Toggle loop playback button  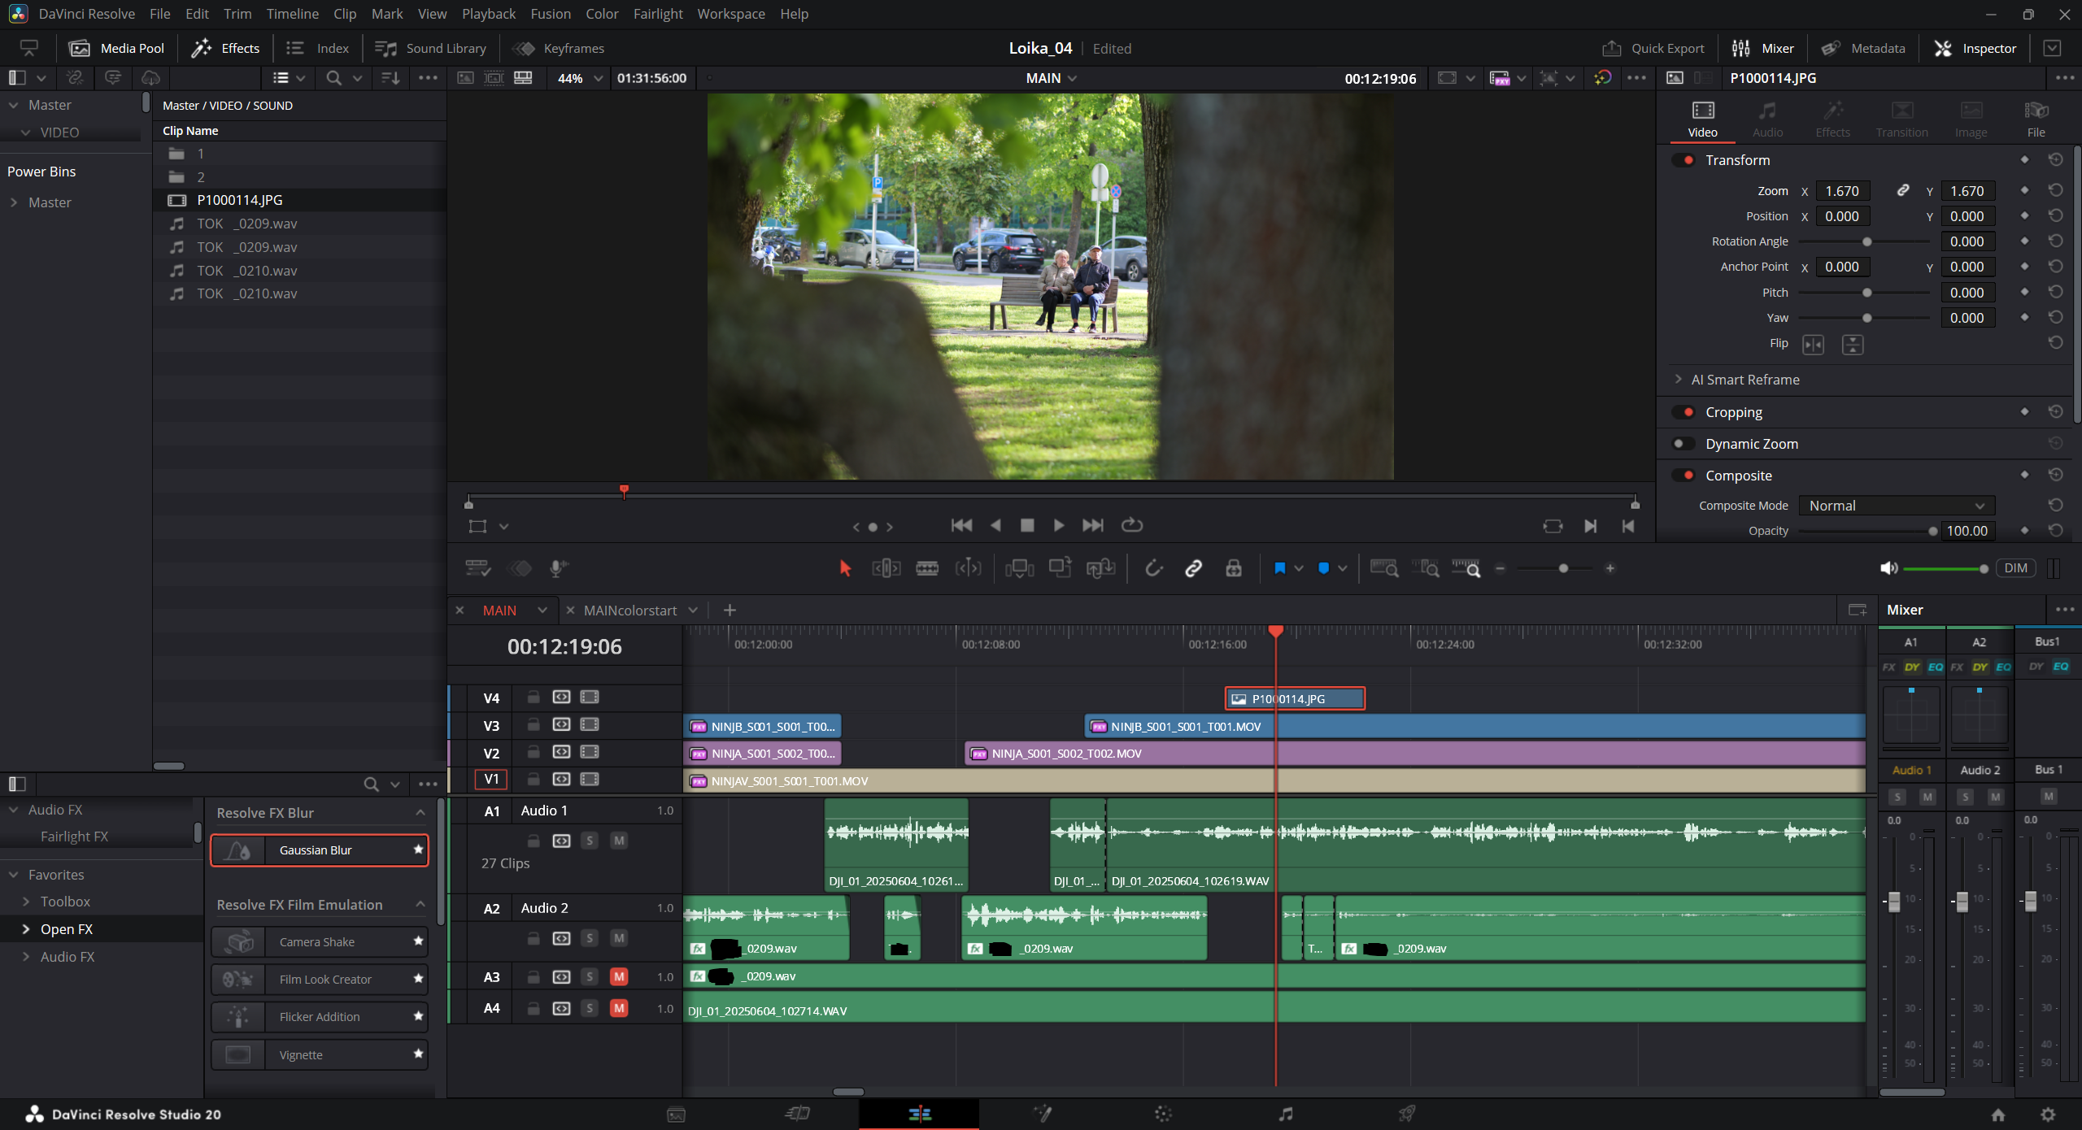[1132, 525]
